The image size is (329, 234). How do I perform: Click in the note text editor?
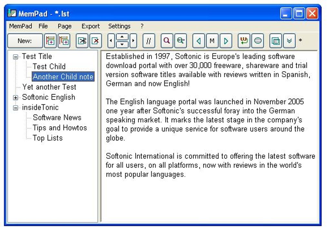tap(209, 137)
